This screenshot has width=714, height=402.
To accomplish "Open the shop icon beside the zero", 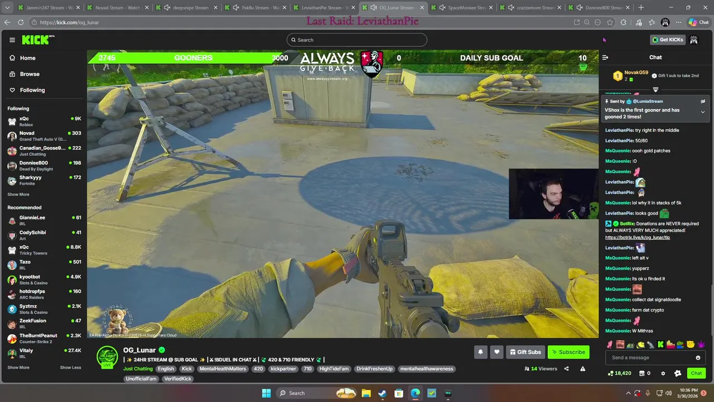I will [641, 374].
